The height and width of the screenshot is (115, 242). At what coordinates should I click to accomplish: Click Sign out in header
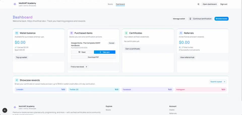coord(224,4)
